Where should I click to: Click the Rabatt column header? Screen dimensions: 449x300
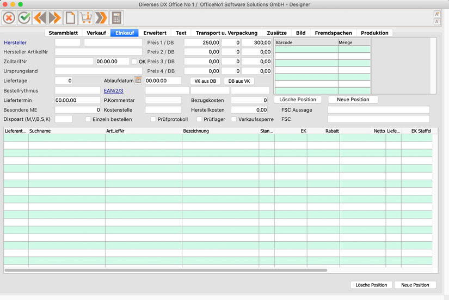[x=324, y=131]
